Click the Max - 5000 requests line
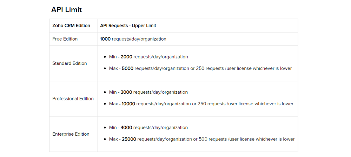The width and height of the screenshot is (351, 157). (200, 69)
